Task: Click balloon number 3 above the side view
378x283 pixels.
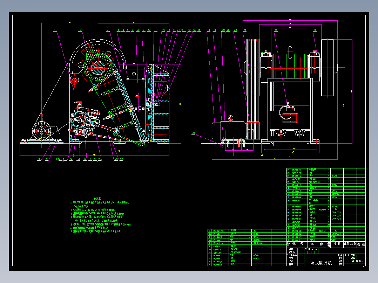Action: (x=108, y=30)
